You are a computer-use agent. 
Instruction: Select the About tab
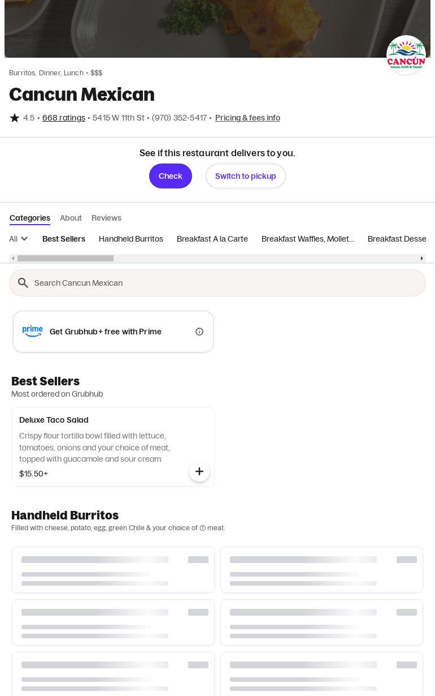click(71, 218)
